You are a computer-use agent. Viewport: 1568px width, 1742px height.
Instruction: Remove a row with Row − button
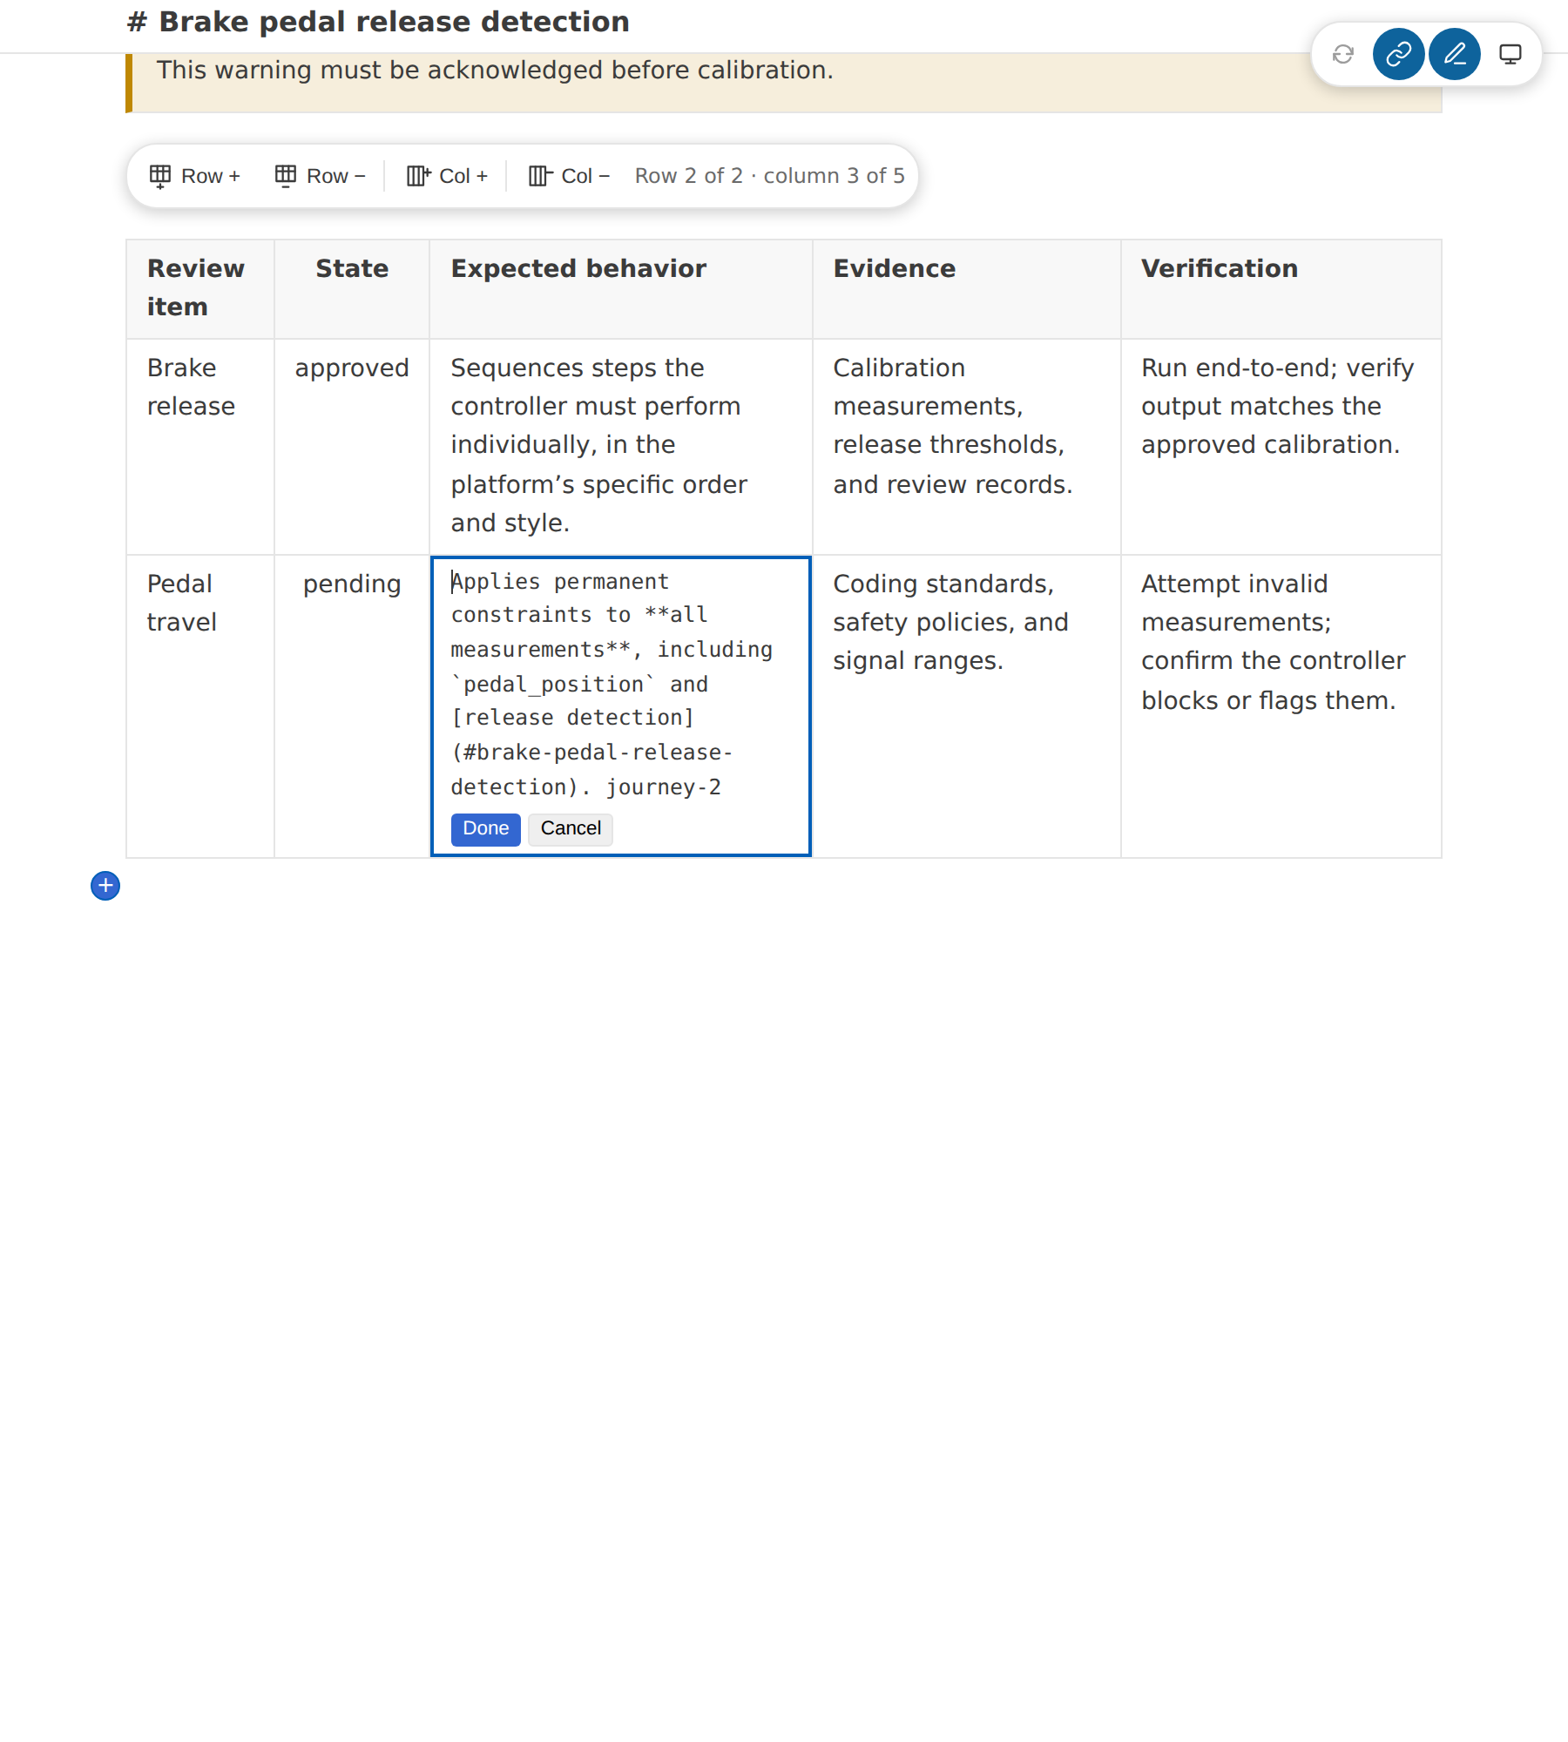pyautogui.click(x=320, y=176)
